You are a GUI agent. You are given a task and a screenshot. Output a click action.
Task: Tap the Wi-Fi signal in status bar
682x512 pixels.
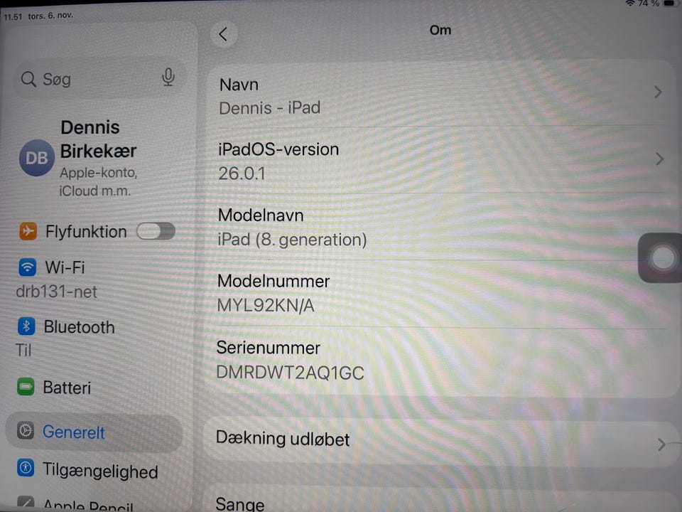pyautogui.click(x=629, y=3)
